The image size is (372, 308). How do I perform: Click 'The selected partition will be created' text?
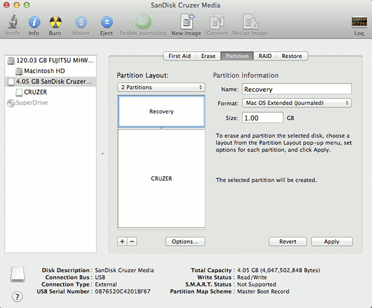coord(266,180)
